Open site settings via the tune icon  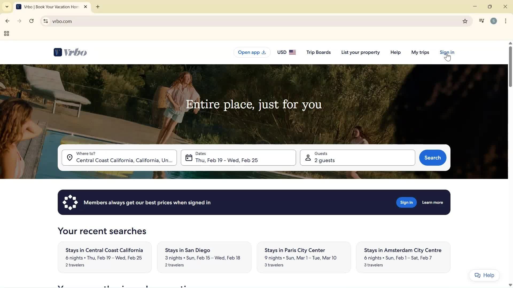[x=46, y=21]
